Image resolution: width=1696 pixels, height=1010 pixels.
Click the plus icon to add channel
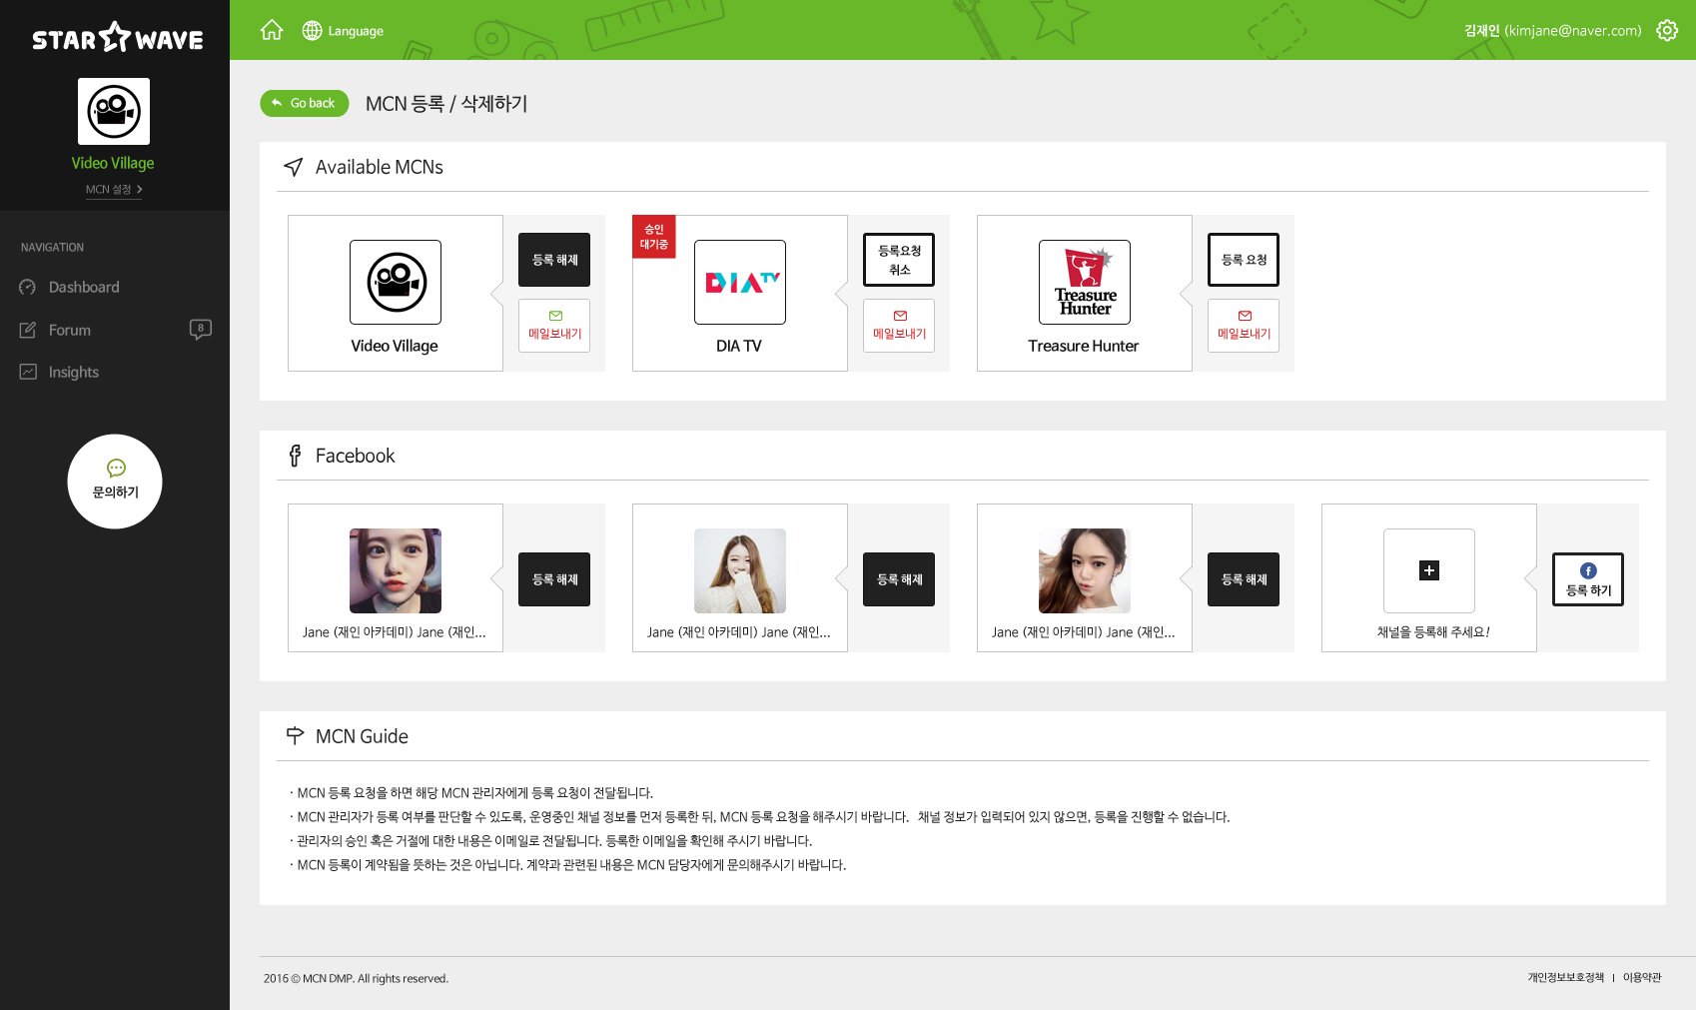(x=1429, y=570)
